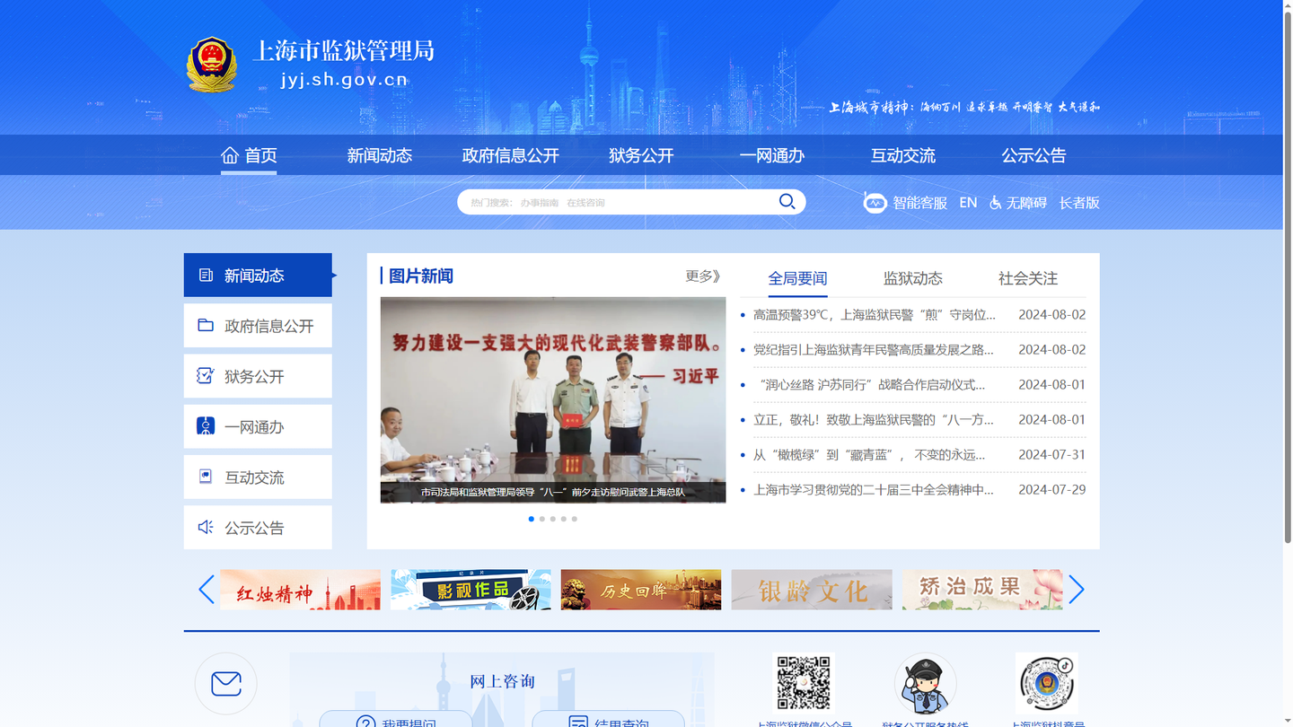Open news 立正，敬礼！致敬上海监狱民警

[874, 419]
